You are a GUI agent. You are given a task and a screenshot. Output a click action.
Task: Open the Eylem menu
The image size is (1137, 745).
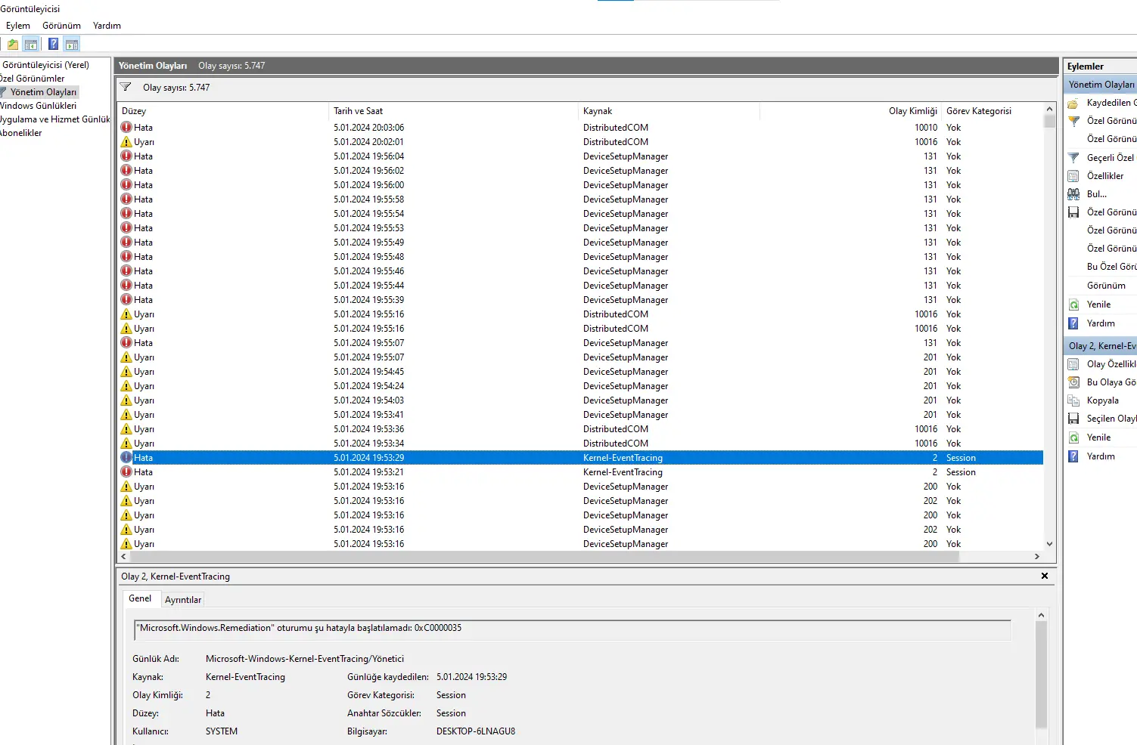coord(18,26)
